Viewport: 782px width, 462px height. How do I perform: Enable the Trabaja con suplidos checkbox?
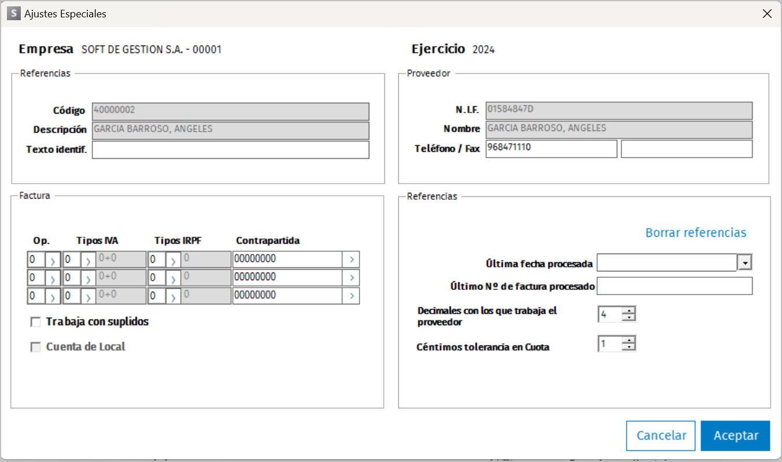36,322
